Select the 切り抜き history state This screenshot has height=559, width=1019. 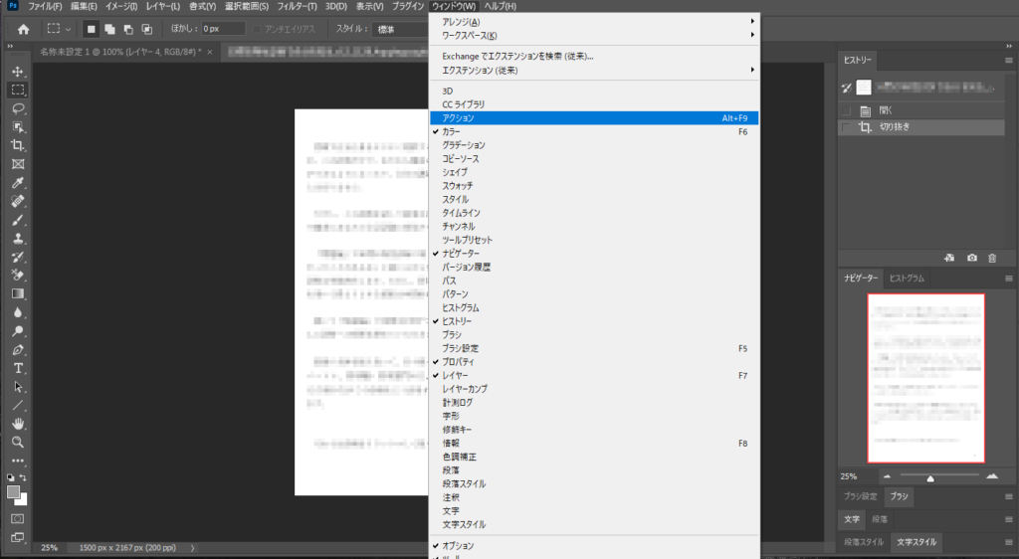[x=921, y=127]
